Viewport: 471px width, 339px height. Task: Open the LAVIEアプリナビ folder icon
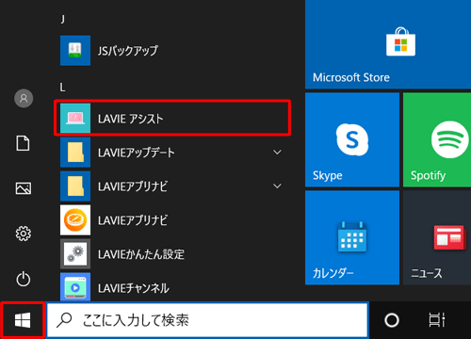(x=75, y=186)
